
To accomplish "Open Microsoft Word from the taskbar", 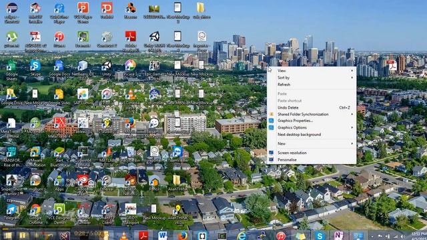I will tap(163, 235).
